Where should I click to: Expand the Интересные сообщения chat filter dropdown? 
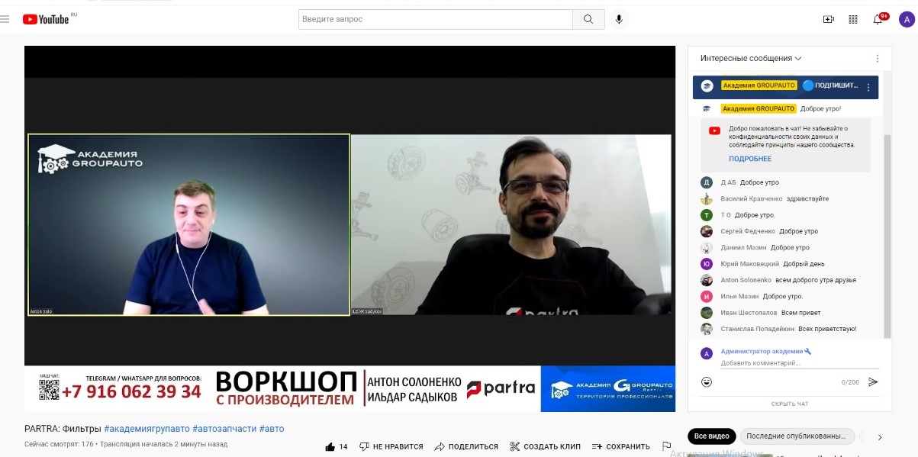tap(751, 59)
